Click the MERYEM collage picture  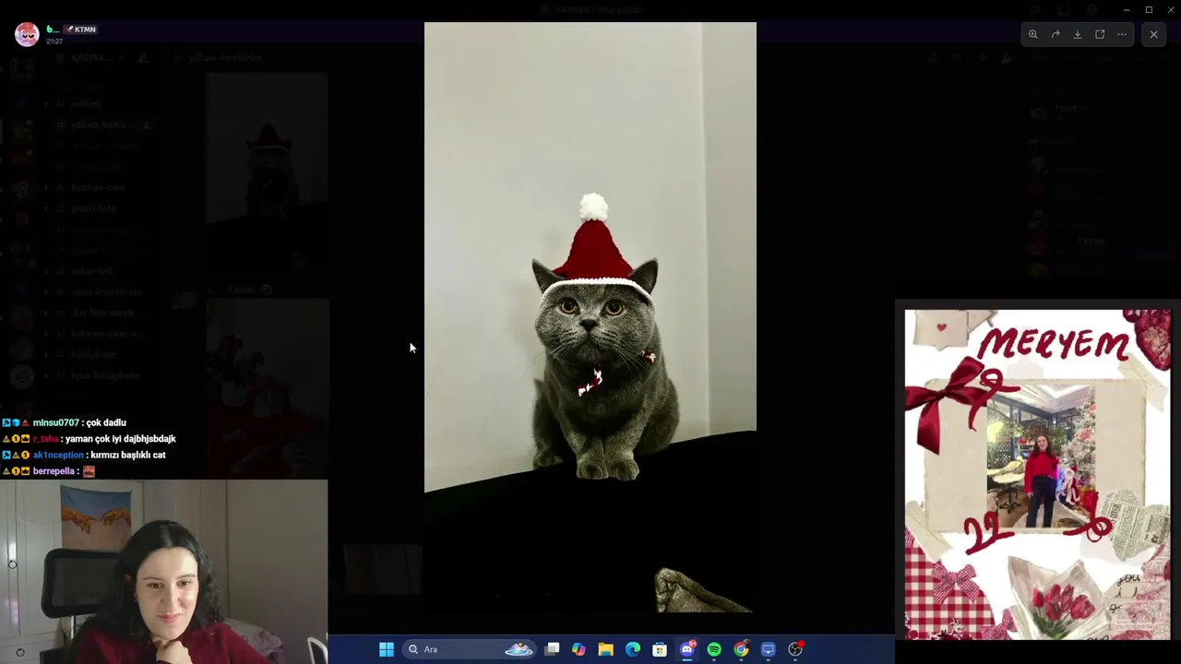click(1037, 474)
